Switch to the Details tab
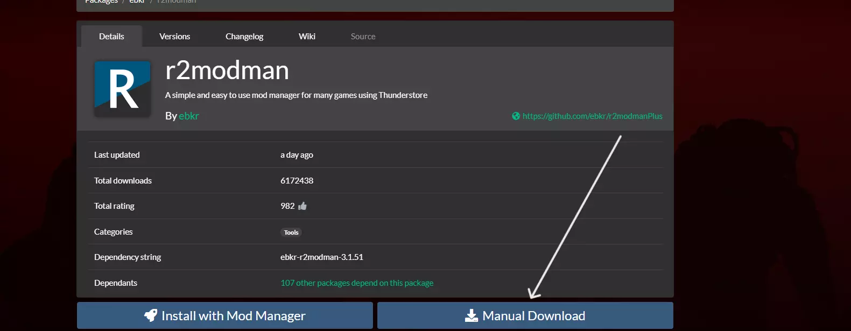Screen dimensions: 851x331 point(111,36)
